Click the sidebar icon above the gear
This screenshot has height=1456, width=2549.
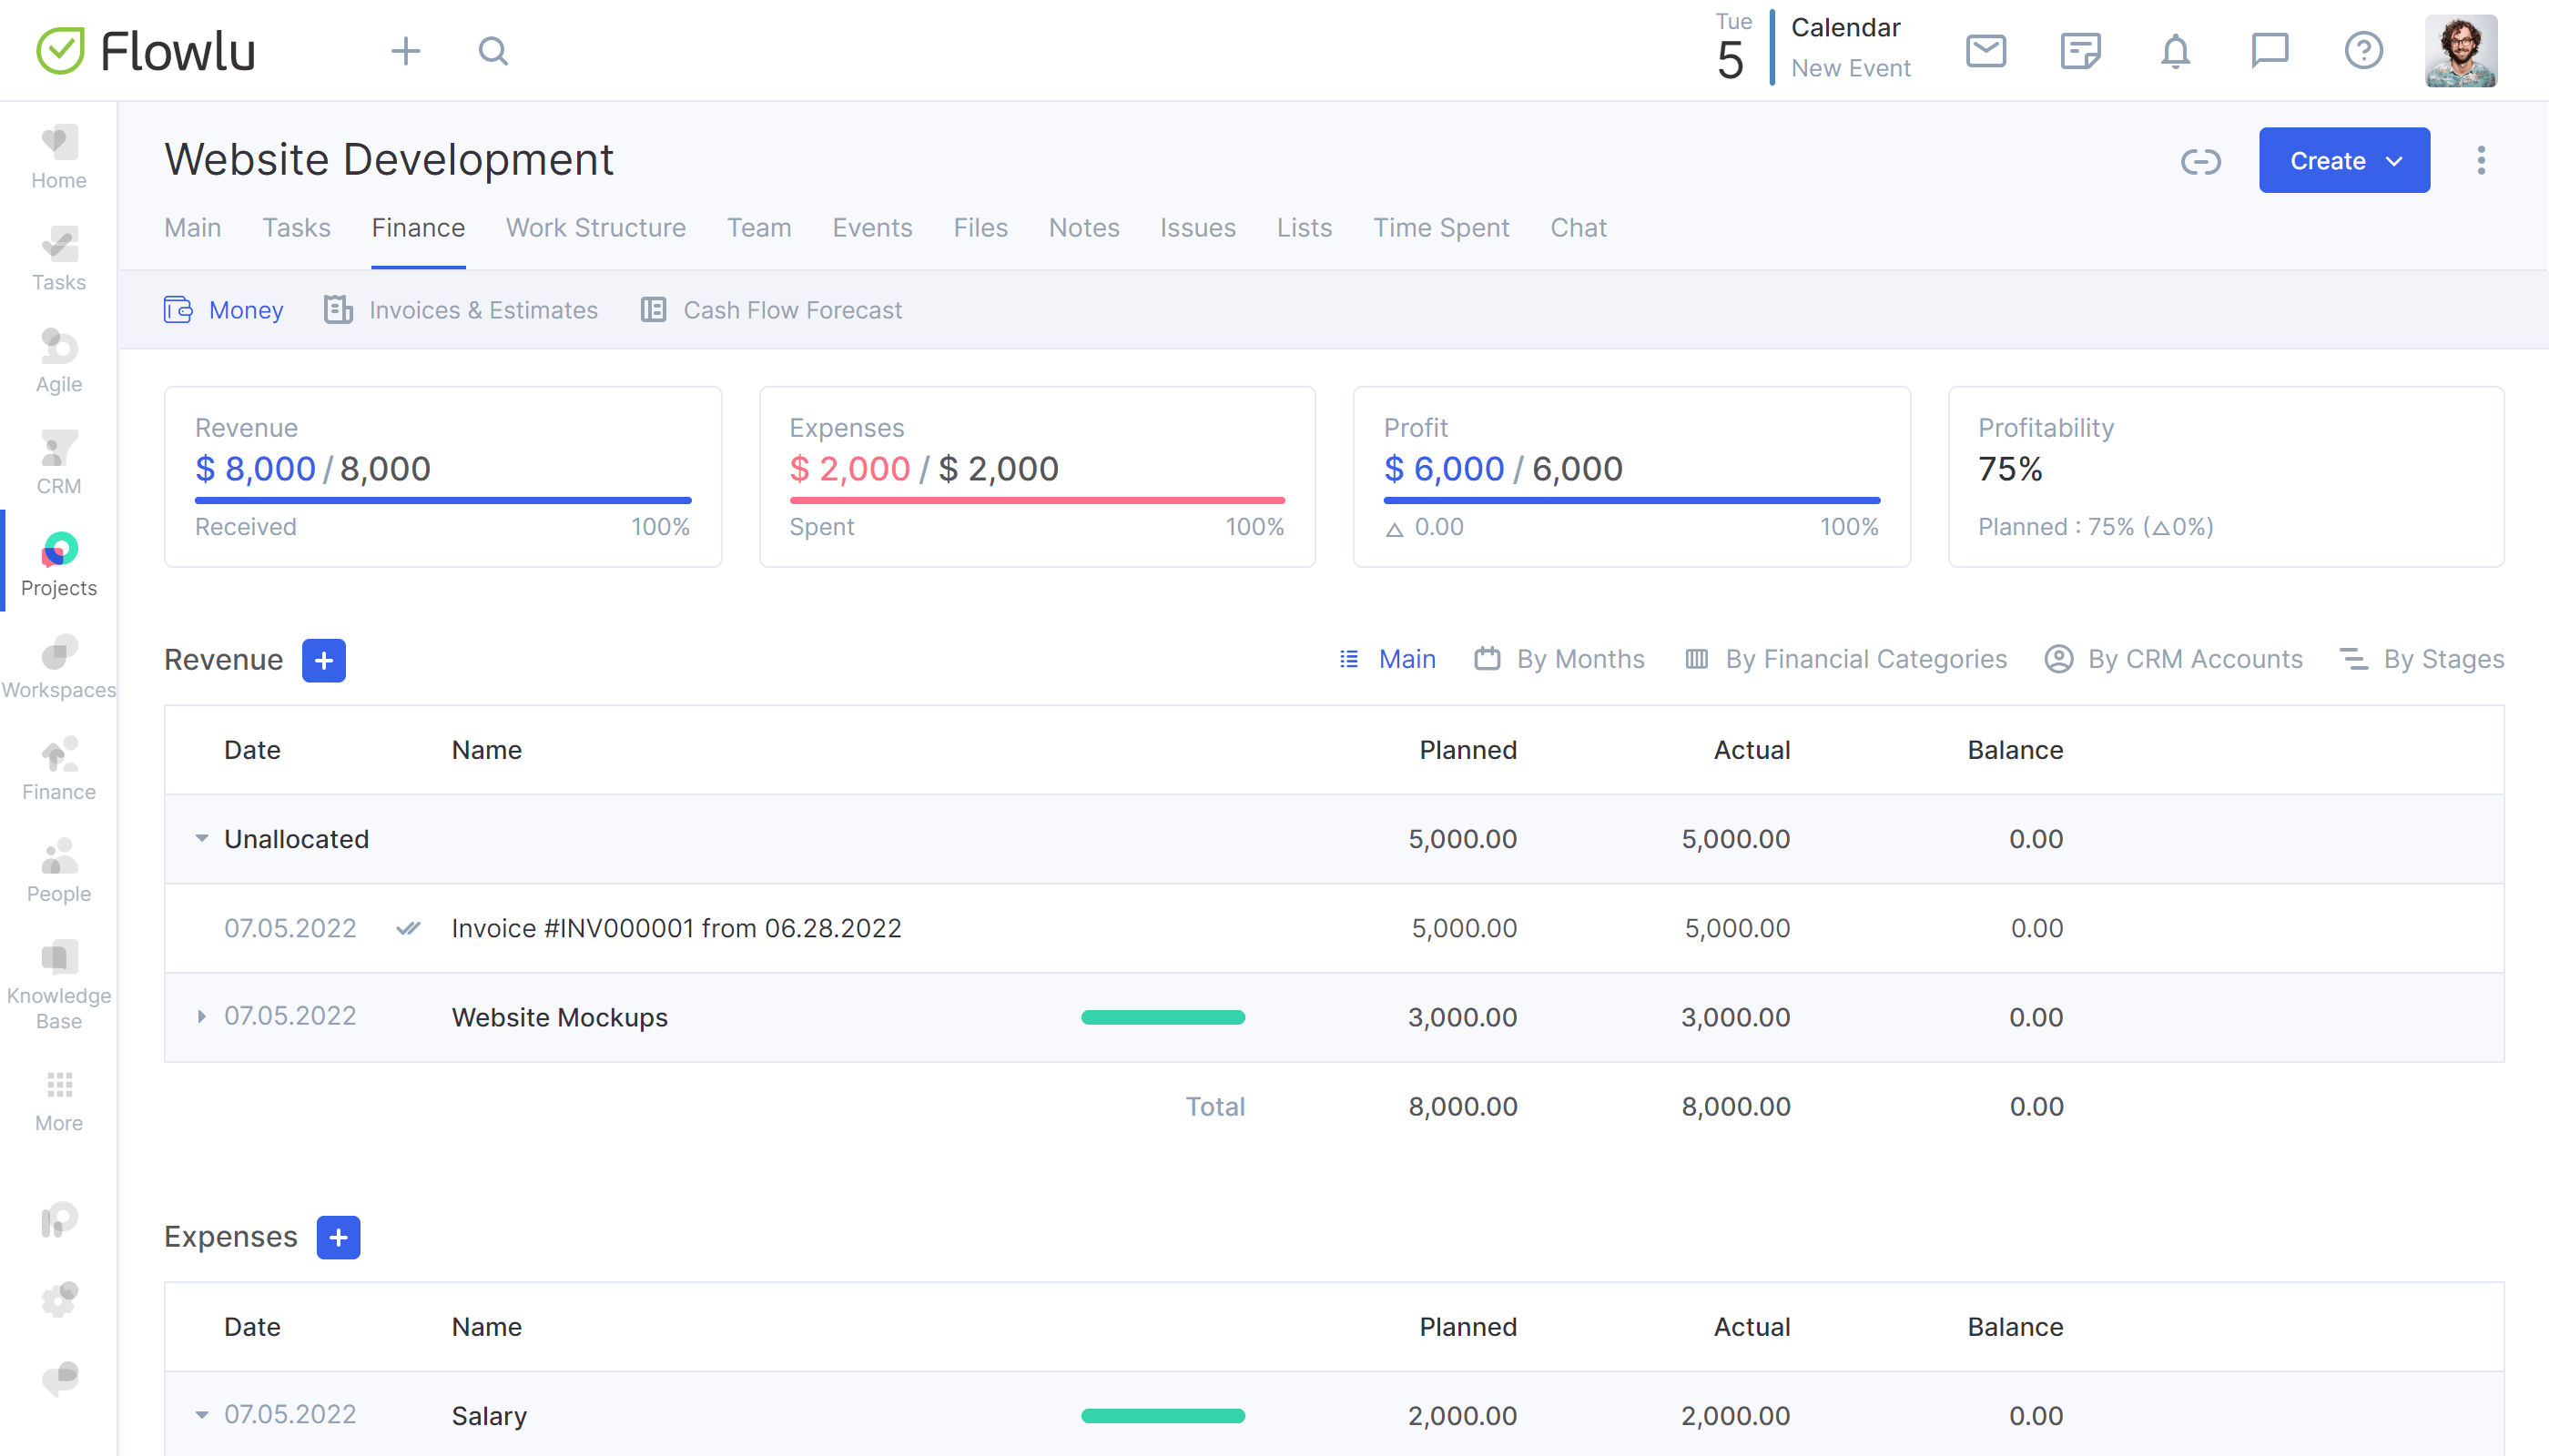[59, 1220]
